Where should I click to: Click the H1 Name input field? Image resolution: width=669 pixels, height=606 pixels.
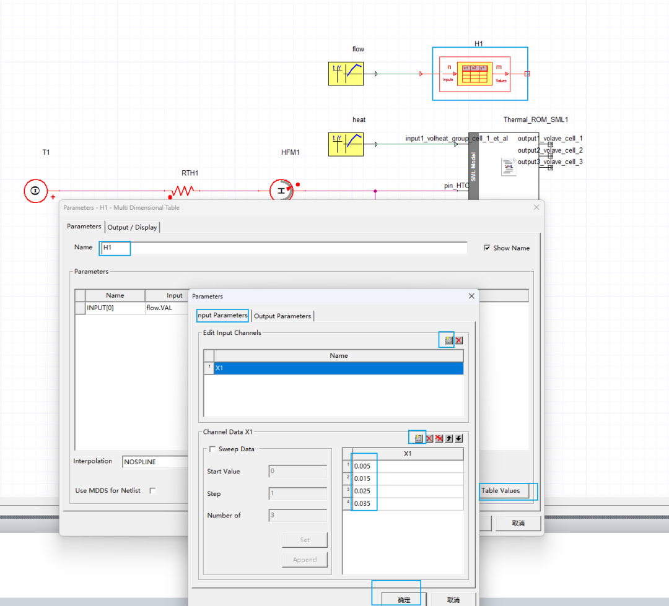[284, 248]
